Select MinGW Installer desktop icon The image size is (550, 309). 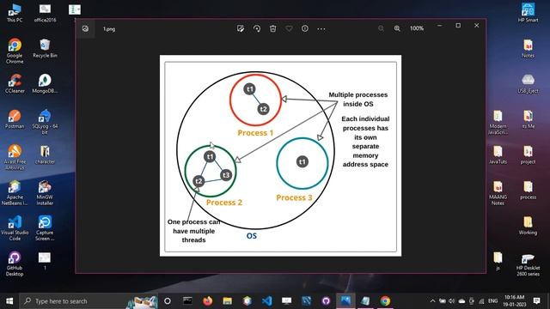pyautogui.click(x=45, y=192)
